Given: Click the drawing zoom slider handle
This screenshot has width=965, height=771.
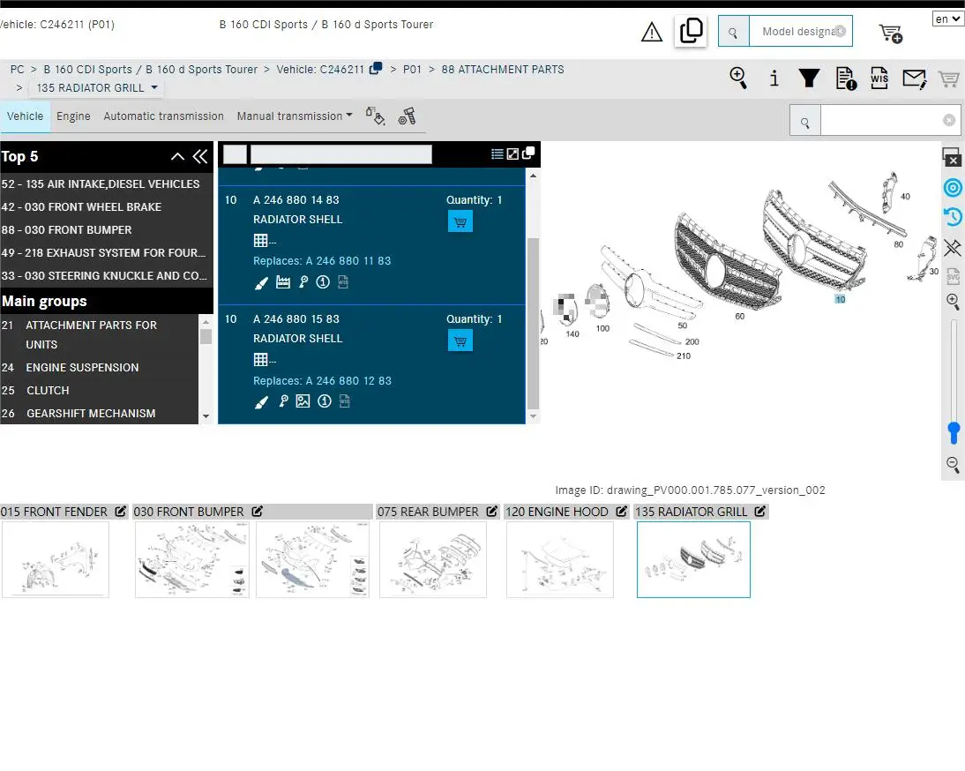Looking at the screenshot, I should point(954,432).
